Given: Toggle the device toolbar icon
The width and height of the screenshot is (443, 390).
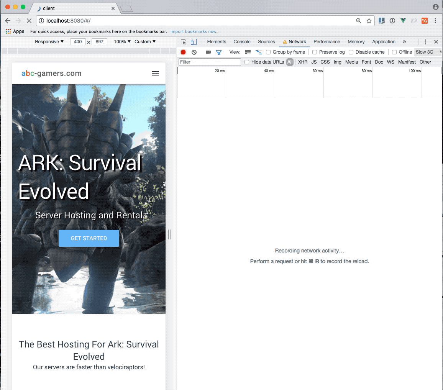Looking at the screenshot, I should point(194,42).
